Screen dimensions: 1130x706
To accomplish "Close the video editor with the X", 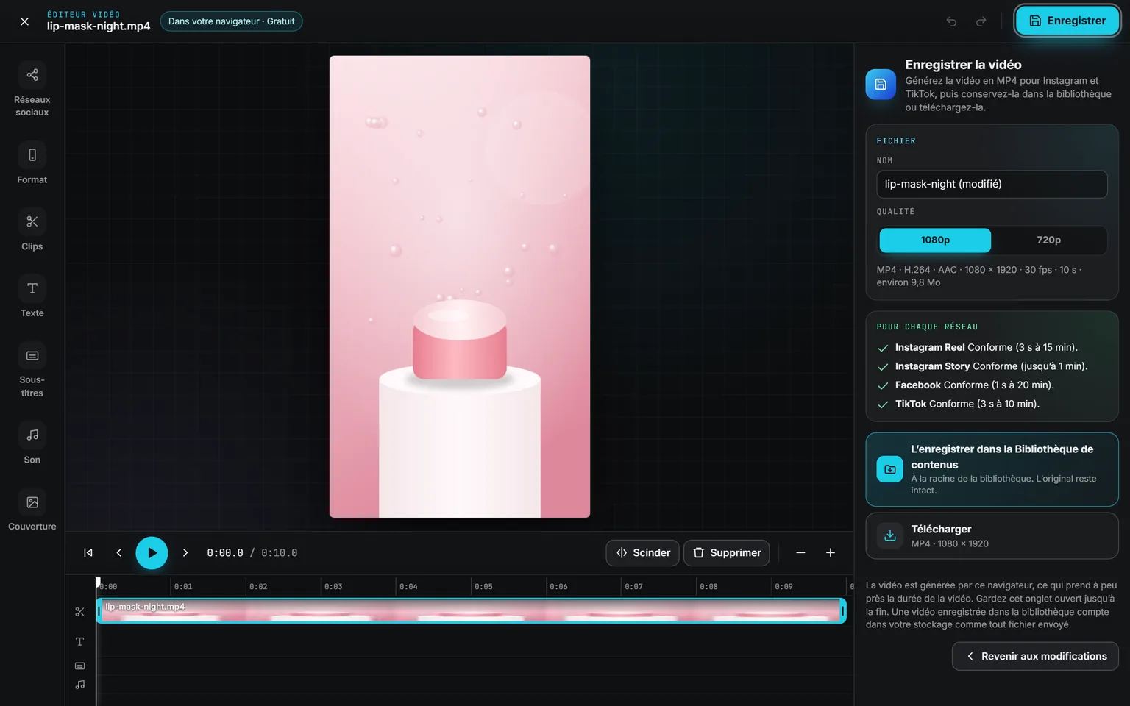I will (24, 21).
